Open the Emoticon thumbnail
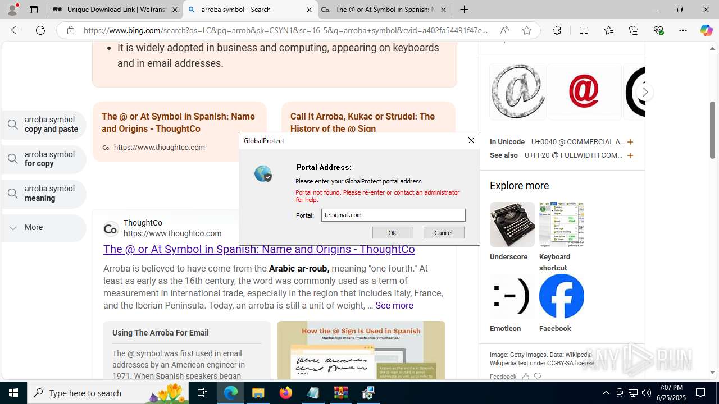The image size is (719, 404). click(x=512, y=296)
